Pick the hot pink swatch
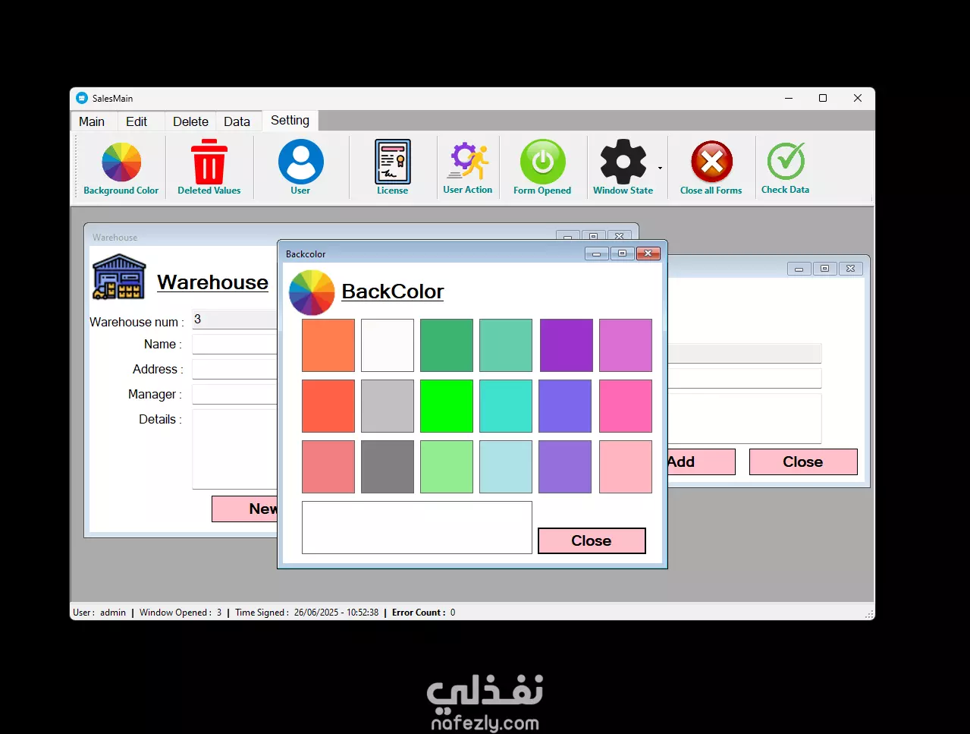This screenshot has height=734, width=970. (x=626, y=406)
